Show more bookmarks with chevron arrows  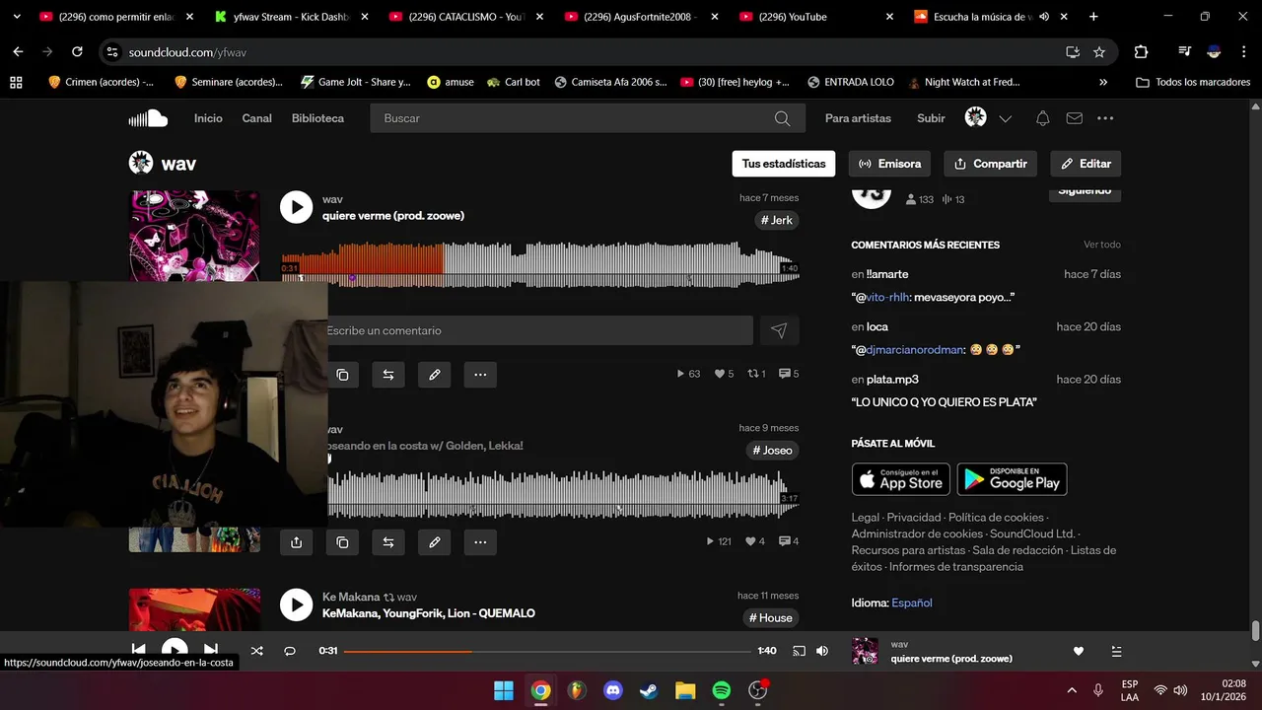click(x=1103, y=82)
